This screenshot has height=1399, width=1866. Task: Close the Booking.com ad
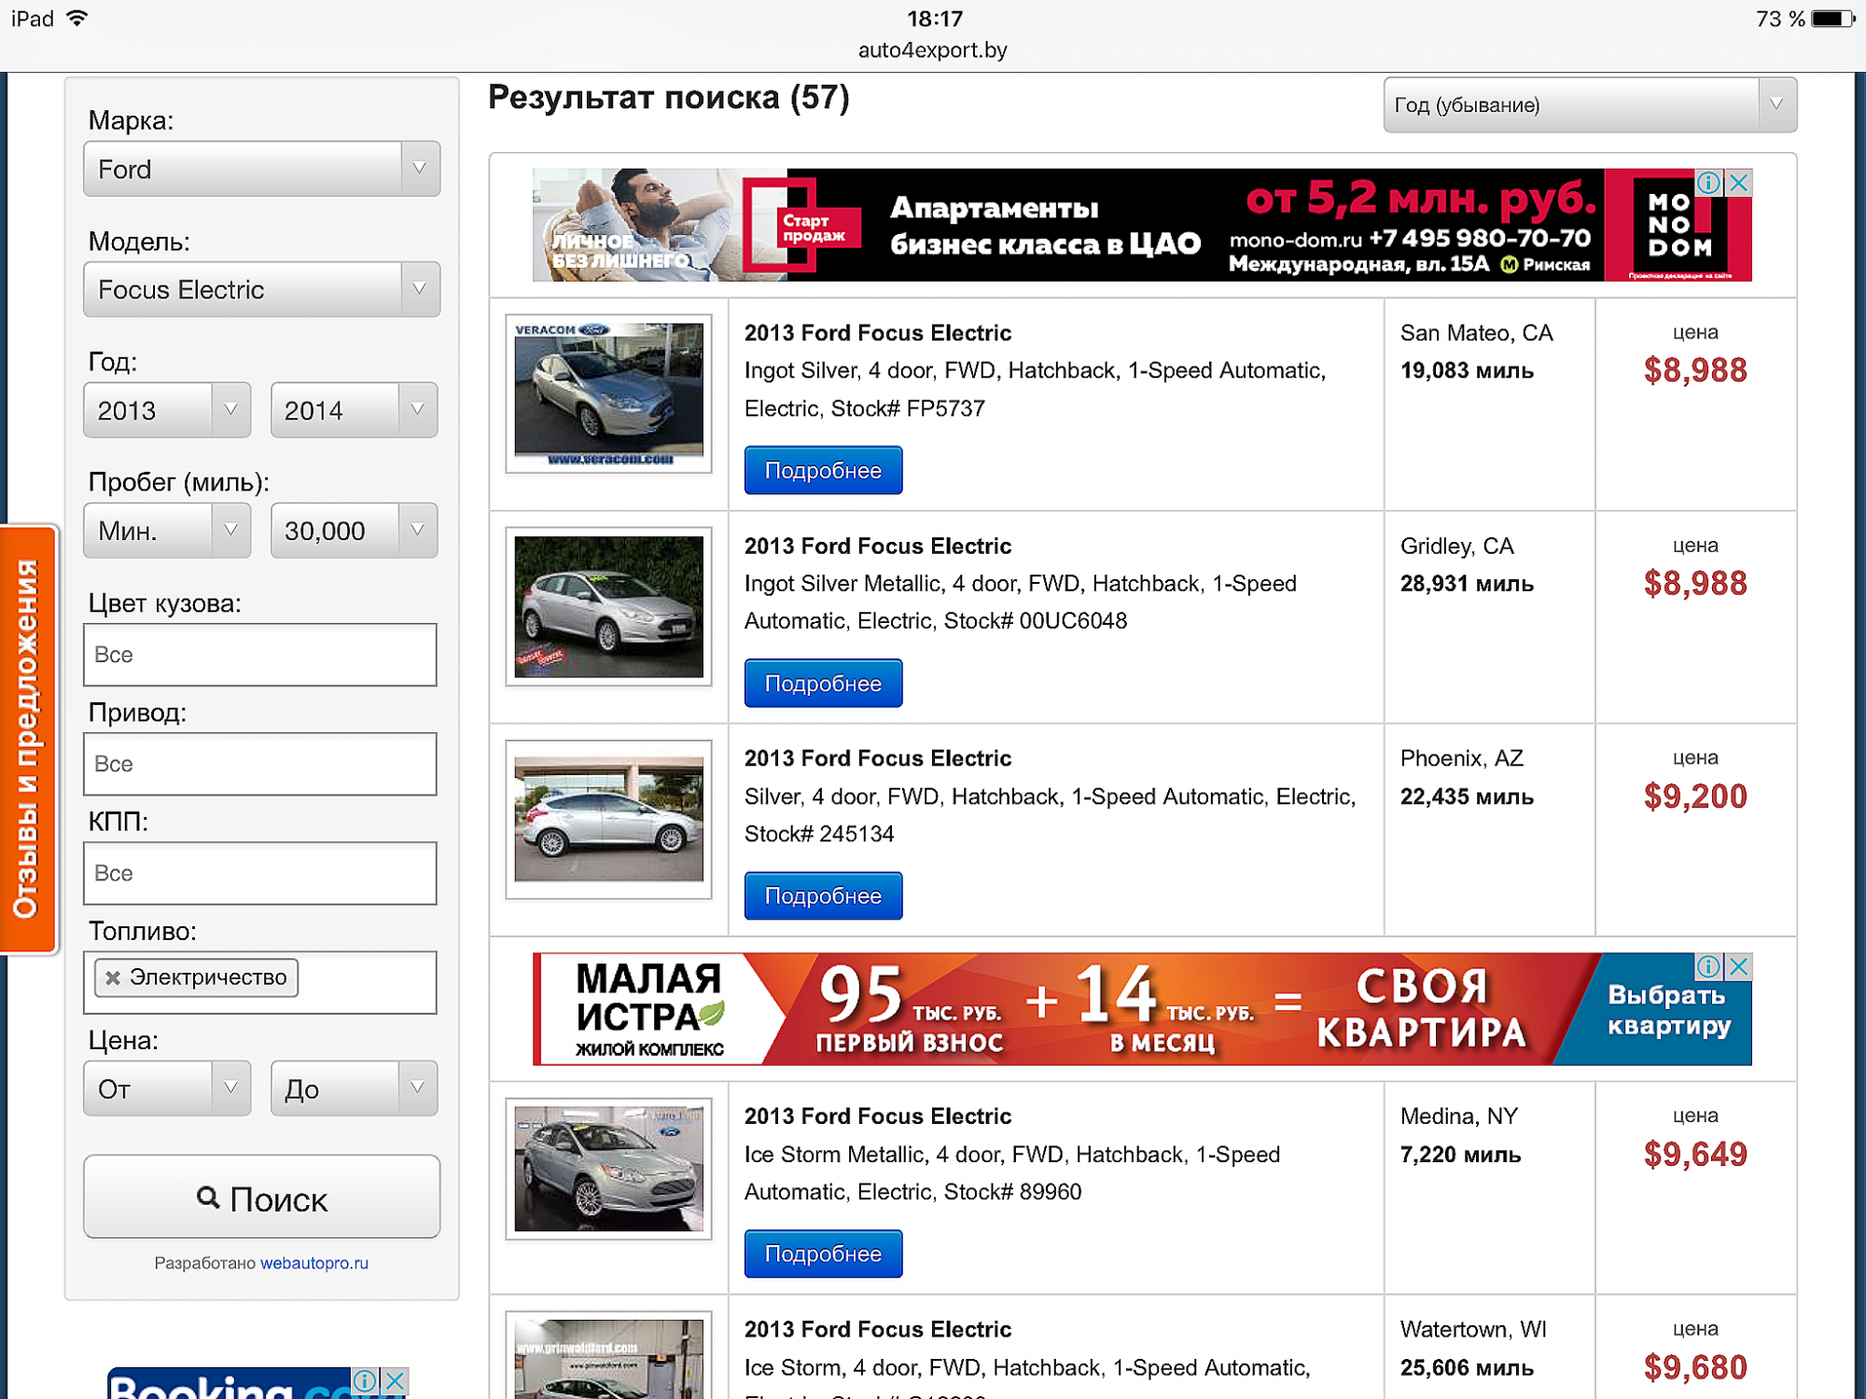tap(396, 1380)
